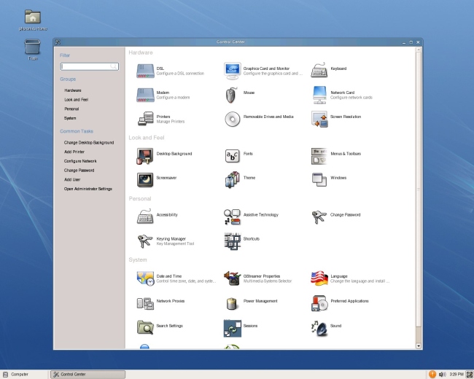The height and width of the screenshot is (379, 474).
Task: Click the Add User common task
Action: (72, 179)
